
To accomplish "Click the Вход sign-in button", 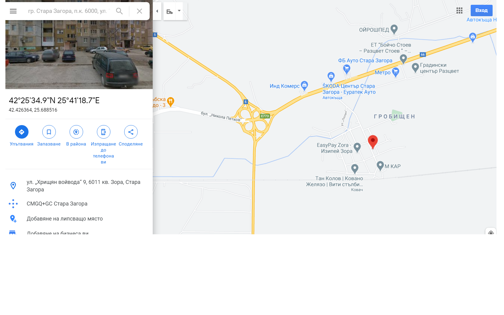I will [x=481, y=10].
